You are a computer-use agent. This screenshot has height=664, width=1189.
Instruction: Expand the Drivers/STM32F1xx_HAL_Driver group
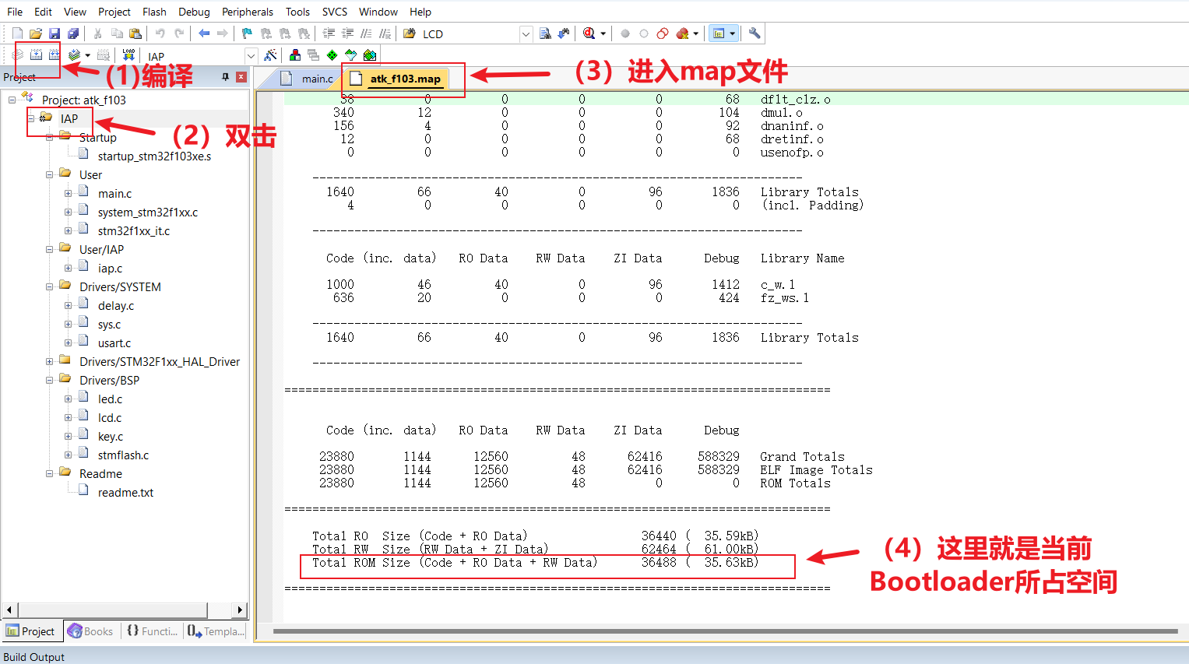coord(49,362)
